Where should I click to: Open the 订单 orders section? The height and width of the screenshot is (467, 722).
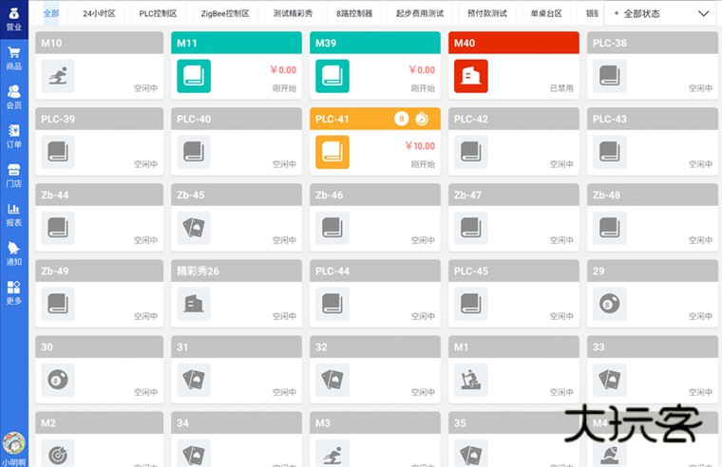pos(14,137)
